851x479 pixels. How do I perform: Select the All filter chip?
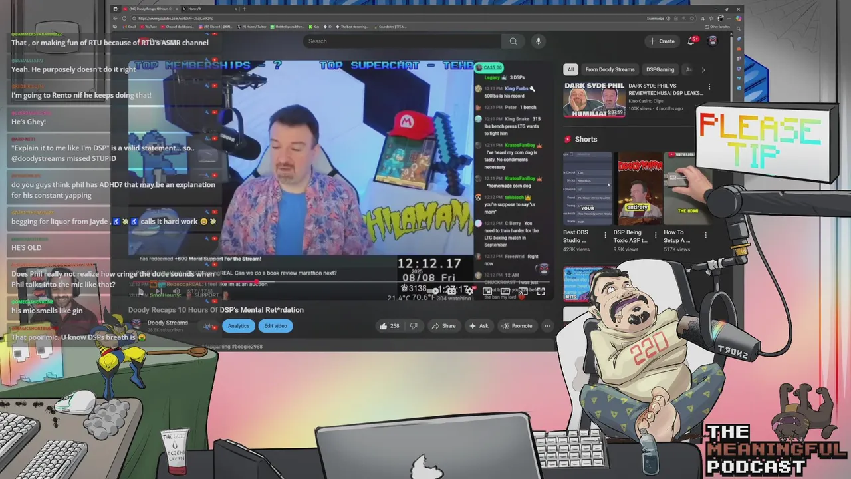[570, 69]
